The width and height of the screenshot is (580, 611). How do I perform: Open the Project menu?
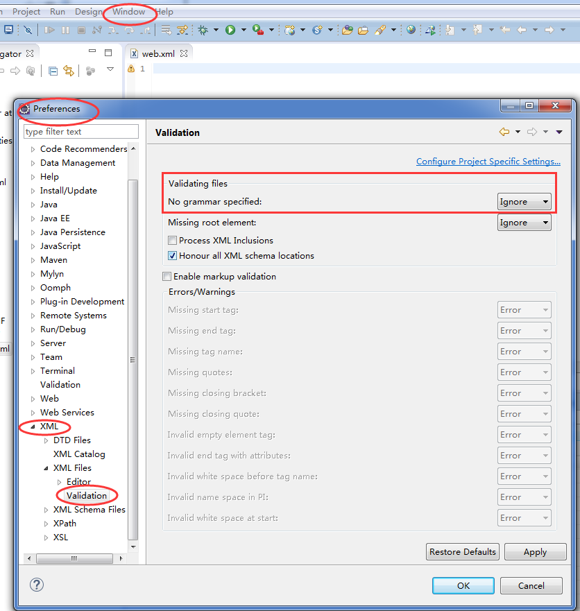[26, 12]
